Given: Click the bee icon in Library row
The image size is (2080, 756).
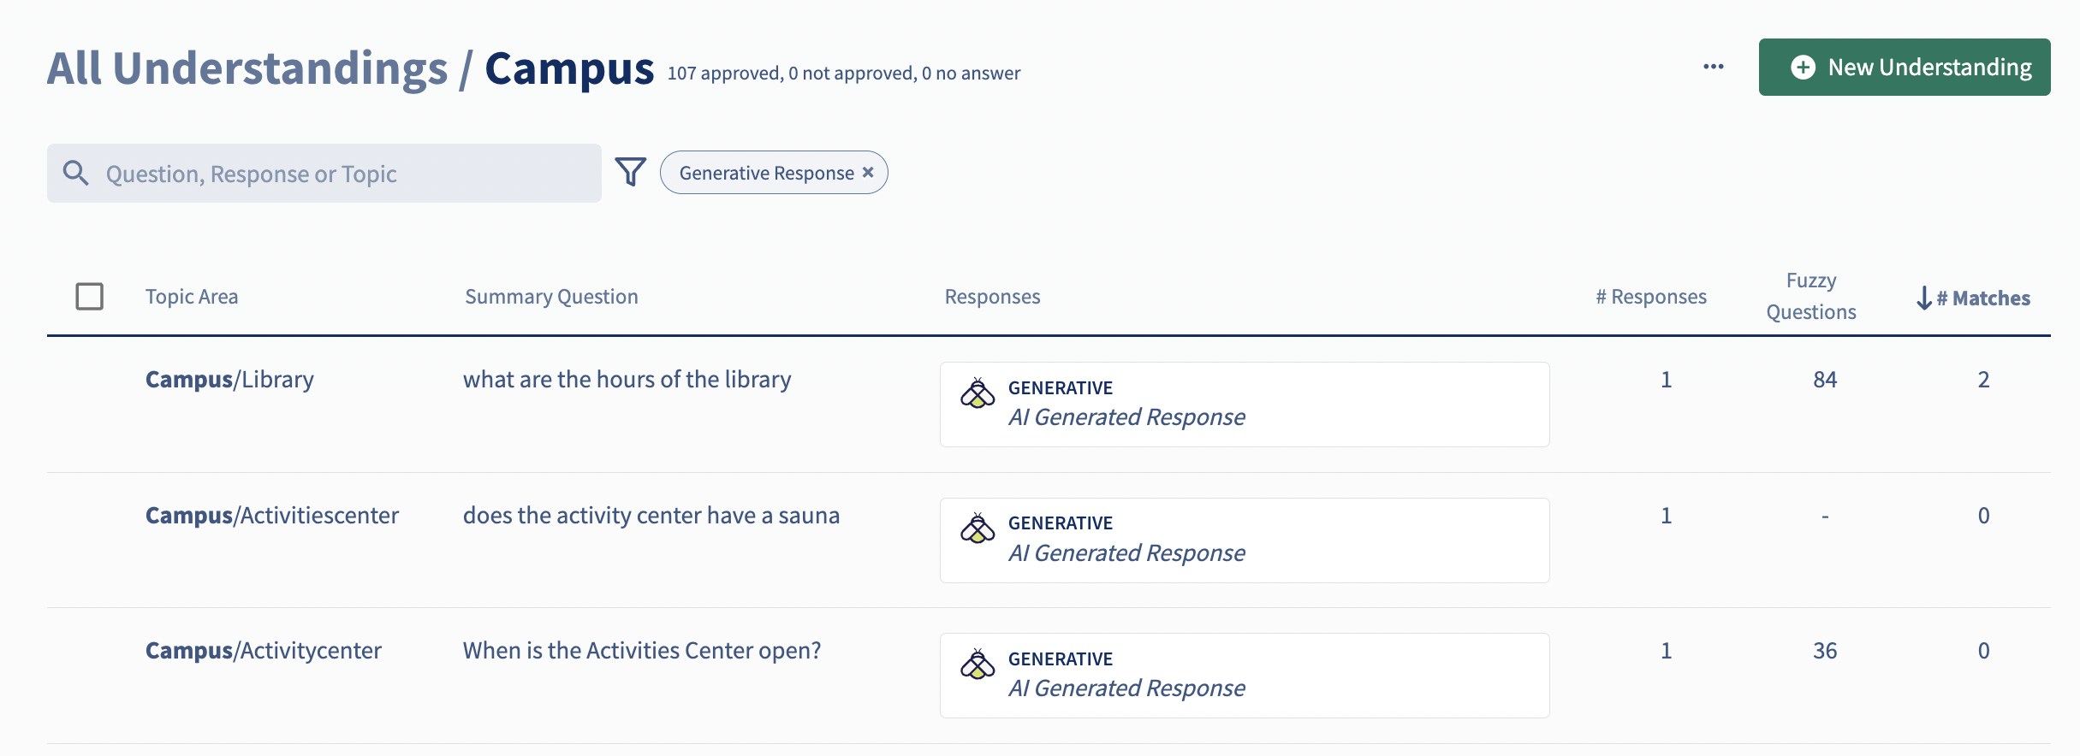Looking at the screenshot, I should coord(978,393).
